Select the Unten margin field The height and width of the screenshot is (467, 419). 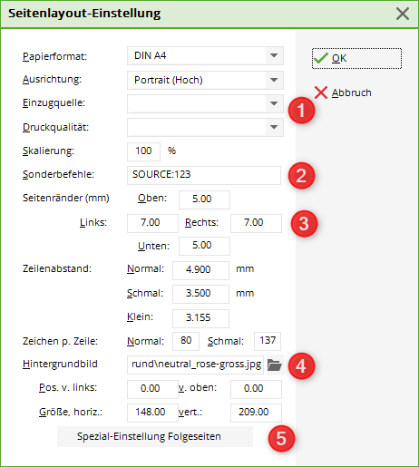coord(204,246)
